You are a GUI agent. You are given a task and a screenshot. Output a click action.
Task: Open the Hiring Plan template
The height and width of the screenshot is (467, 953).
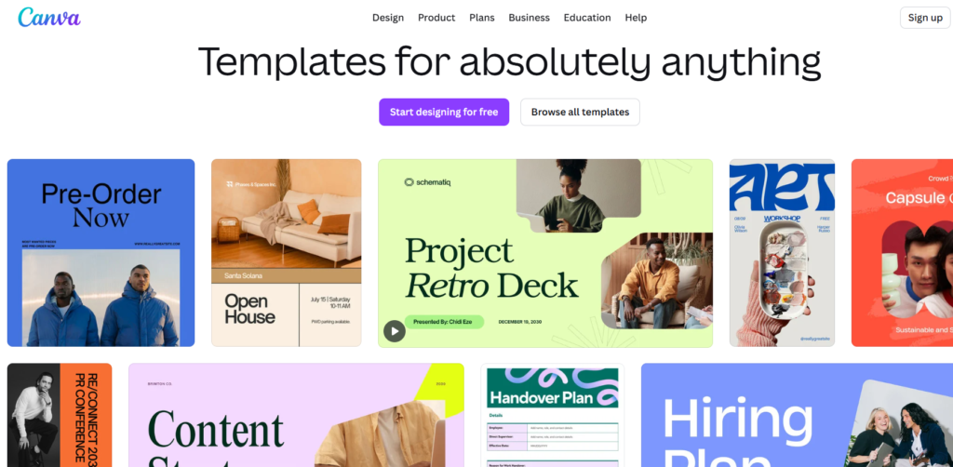[x=797, y=415]
